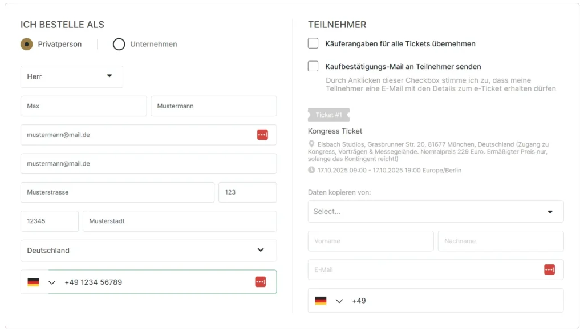Click German flag in participant phone field
Image resolution: width=584 pixels, height=331 pixels.
(x=321, y=301)
